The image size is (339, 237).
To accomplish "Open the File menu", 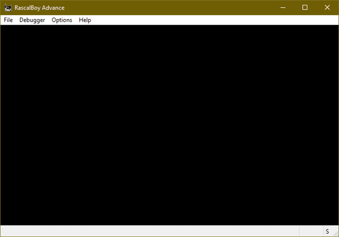I will (x=8, y=20).
